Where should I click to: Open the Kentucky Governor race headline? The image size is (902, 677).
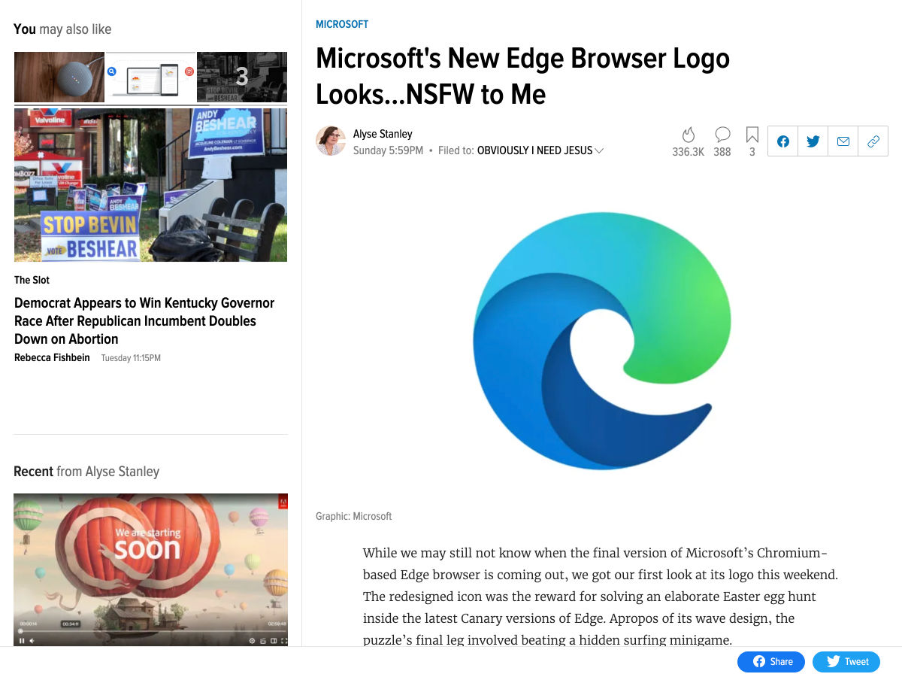[144, 321]
